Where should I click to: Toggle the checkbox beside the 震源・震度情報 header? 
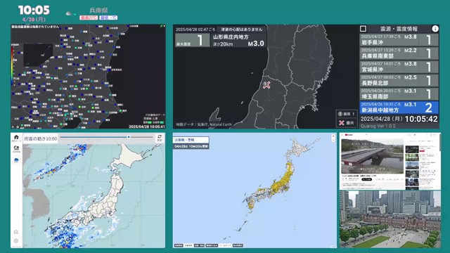coord(363,29)
